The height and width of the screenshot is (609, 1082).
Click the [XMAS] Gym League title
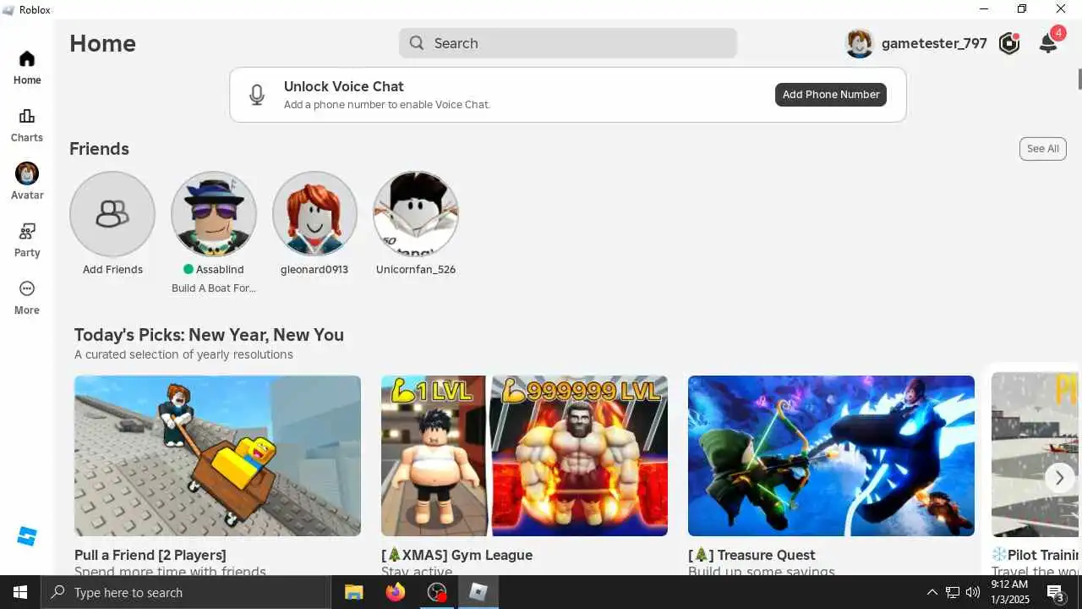point(457,556)
